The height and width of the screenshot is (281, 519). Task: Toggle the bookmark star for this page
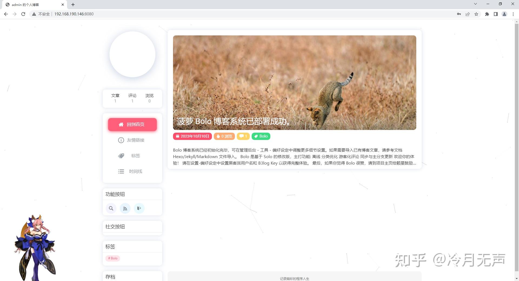pos(476,14)
